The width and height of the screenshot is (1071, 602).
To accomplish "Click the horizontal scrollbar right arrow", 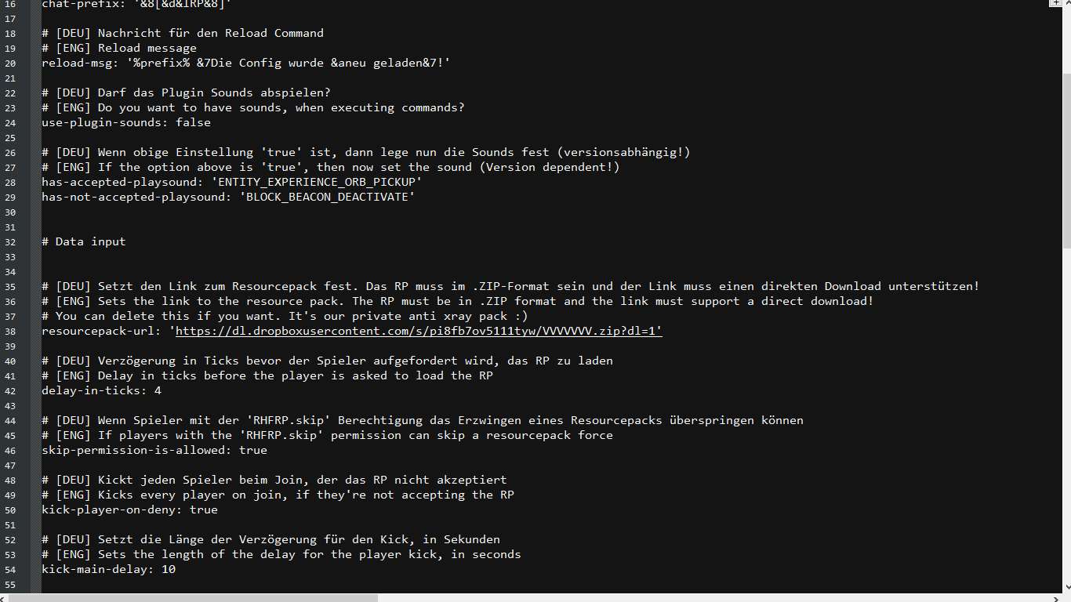I will pos(1055,597).
